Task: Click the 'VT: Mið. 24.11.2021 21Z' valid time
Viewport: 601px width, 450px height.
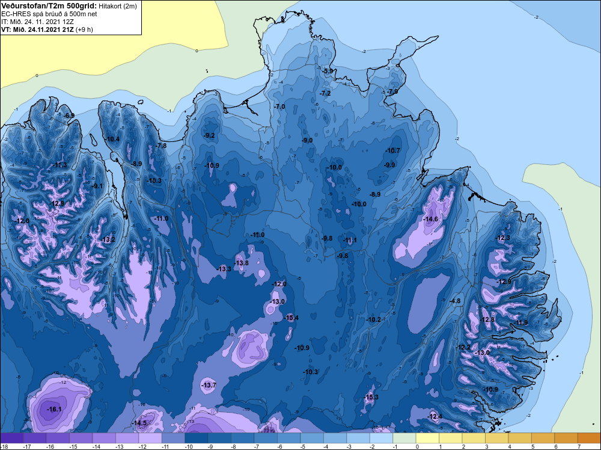Action: pos(37,29)
